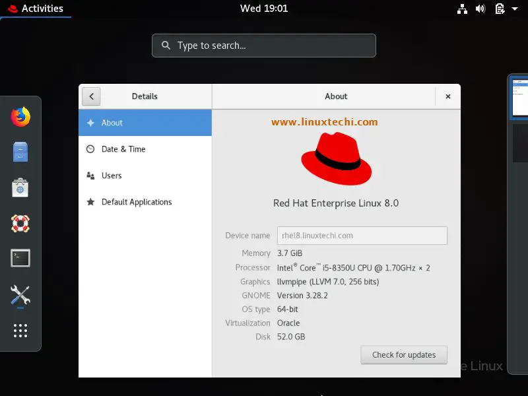Click the star icon beside Default Applications
The height and width of the screenshot is (396, 528).
90,202
